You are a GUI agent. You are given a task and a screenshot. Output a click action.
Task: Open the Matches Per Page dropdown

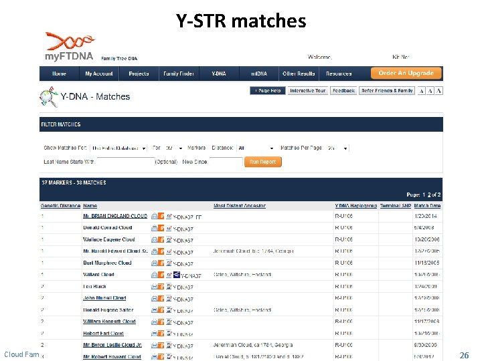tap(337, 148)
